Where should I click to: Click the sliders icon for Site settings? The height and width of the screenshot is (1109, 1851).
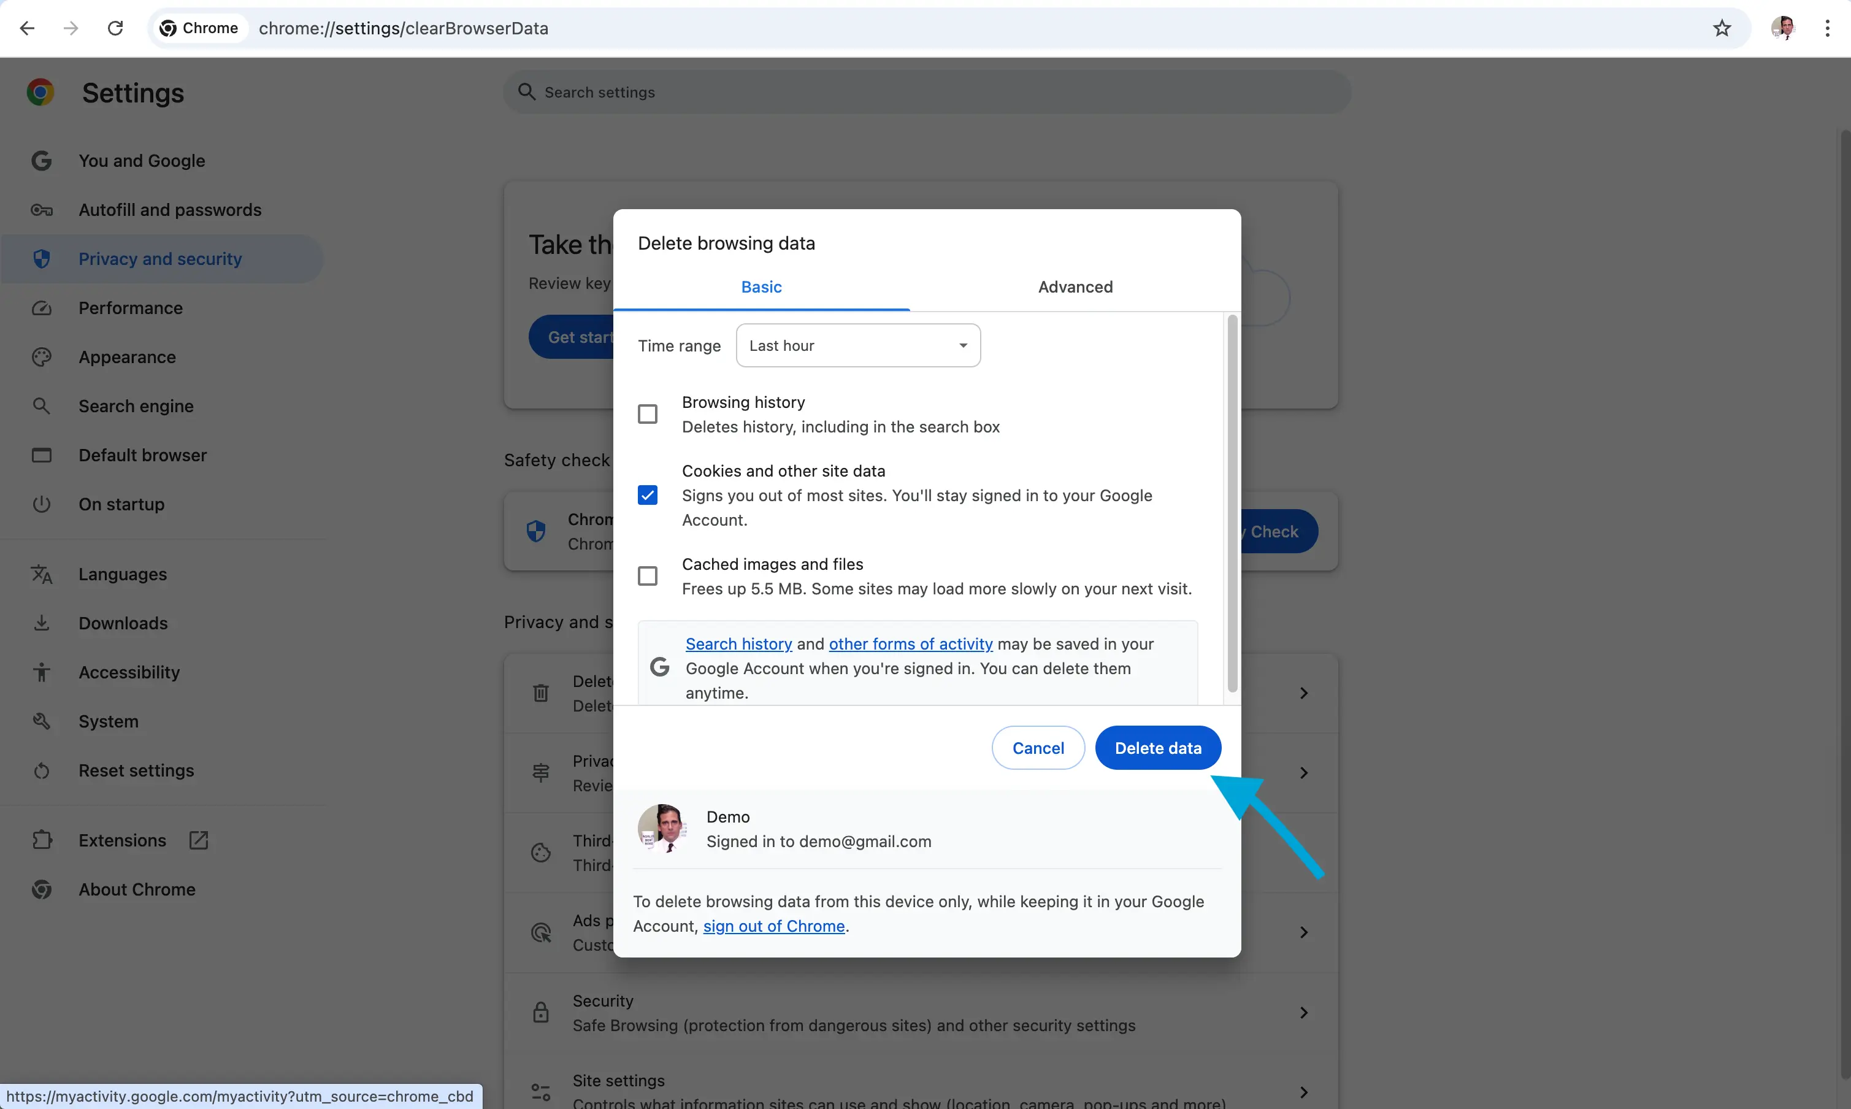coord(541,1092)
